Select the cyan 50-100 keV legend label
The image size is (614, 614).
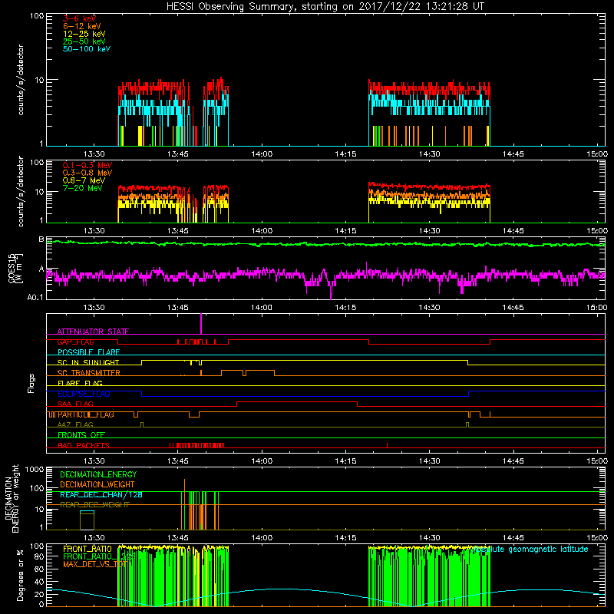87,49
